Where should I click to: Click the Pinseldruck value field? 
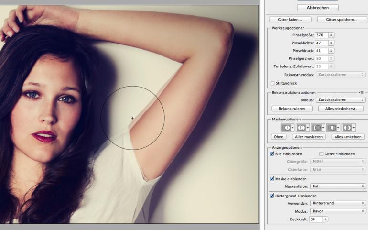[x=322, y=51]
